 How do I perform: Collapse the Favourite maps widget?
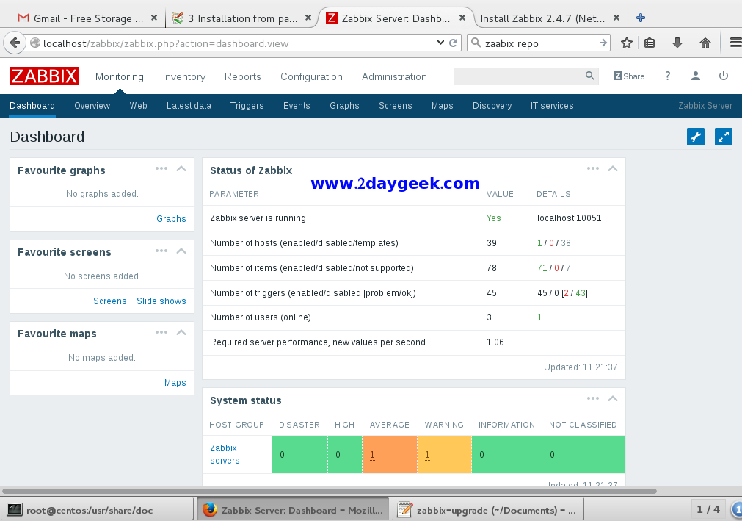click(x=181, y=332)
